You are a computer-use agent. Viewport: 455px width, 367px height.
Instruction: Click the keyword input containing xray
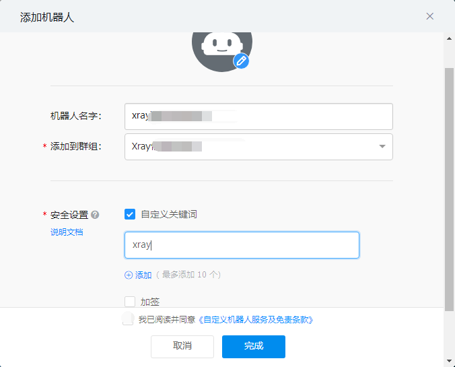[x=242, y=245]
